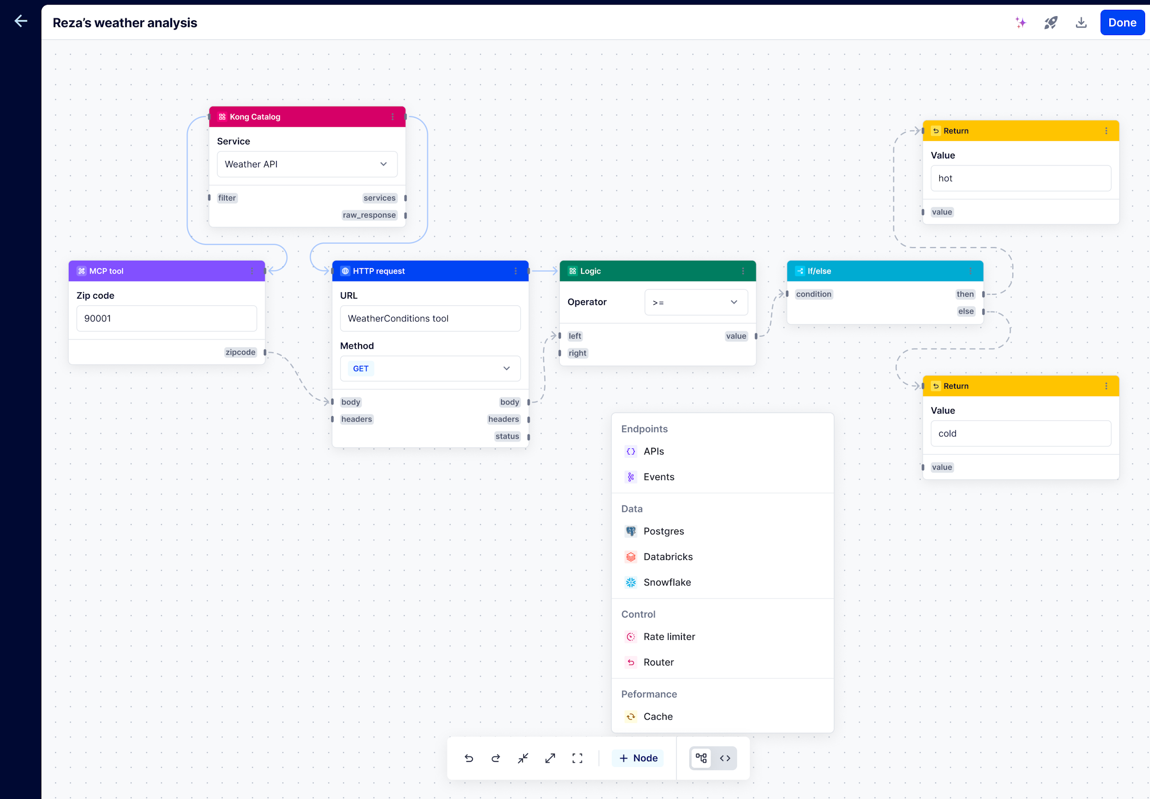Click the collapse arrows icon
The width and height of the screenshot is (1150, 799).
coord(523,758)
